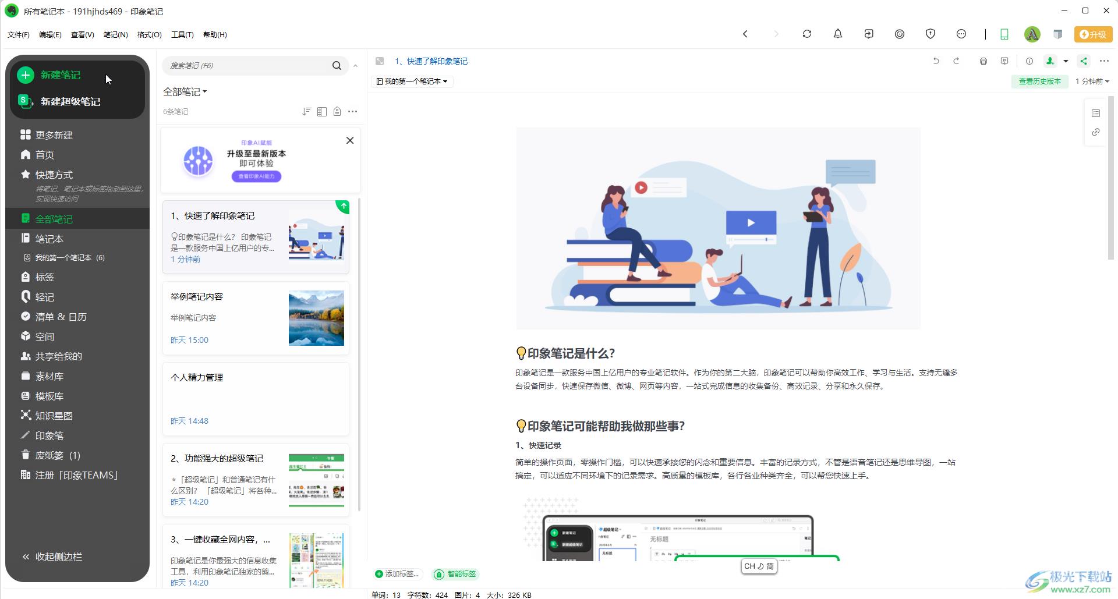Open 我的第一个笔记本 notebook dropdown
This screenshot has height=599, width=1118.
[412, 81]
